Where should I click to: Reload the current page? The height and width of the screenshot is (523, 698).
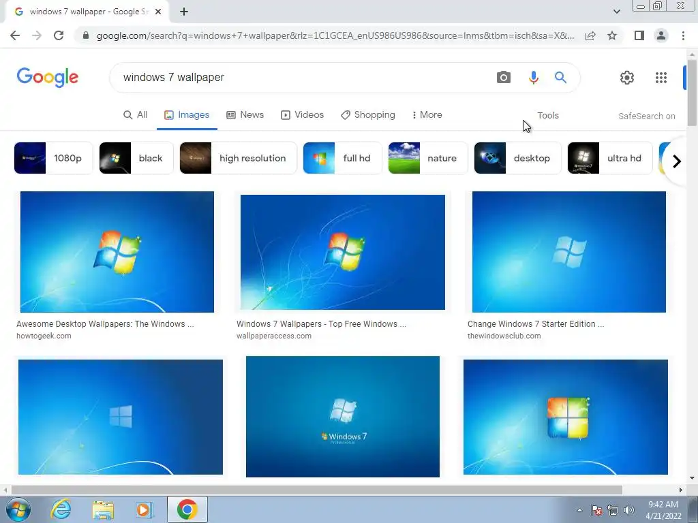[x=59, y=35]
